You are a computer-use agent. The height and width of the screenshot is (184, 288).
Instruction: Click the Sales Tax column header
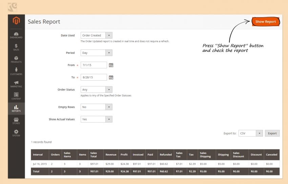click(180, 155)
